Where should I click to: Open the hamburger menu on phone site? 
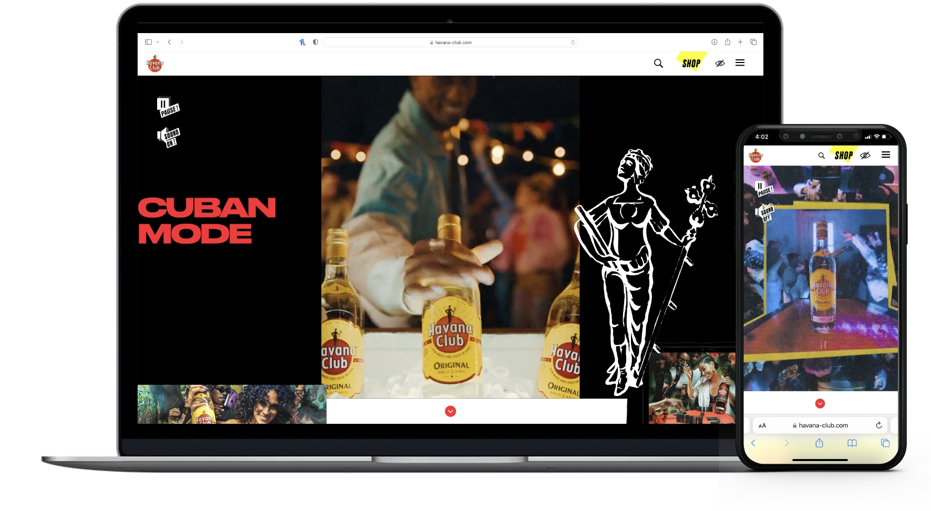pos(886,155)
